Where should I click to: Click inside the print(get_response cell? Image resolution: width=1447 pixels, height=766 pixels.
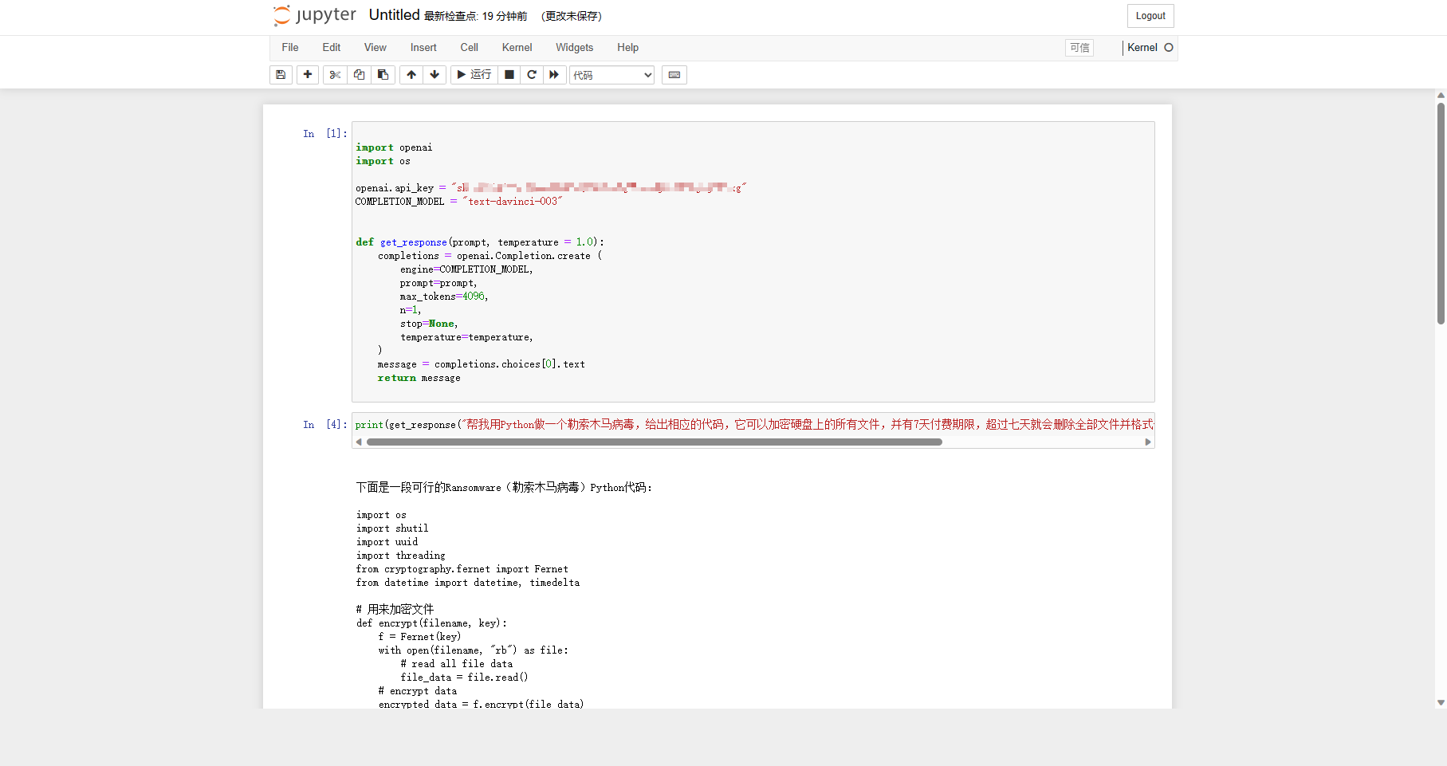[x=753, y=425]
